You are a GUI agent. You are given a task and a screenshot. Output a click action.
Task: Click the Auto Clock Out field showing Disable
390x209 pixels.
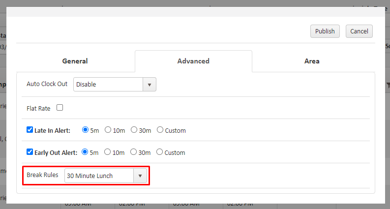(x=108, y=84)
